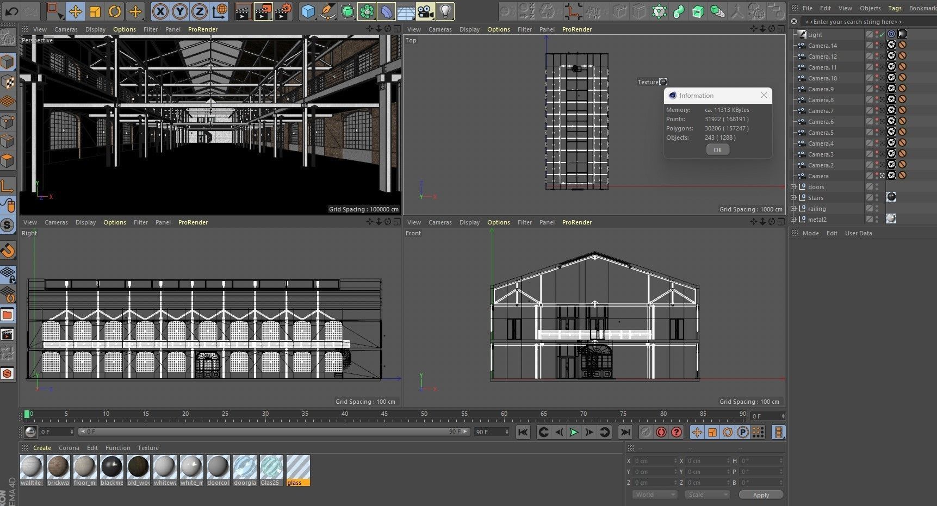Open the Subdivision Surface generators icon
937x506 pixels.
click(348, 11)
